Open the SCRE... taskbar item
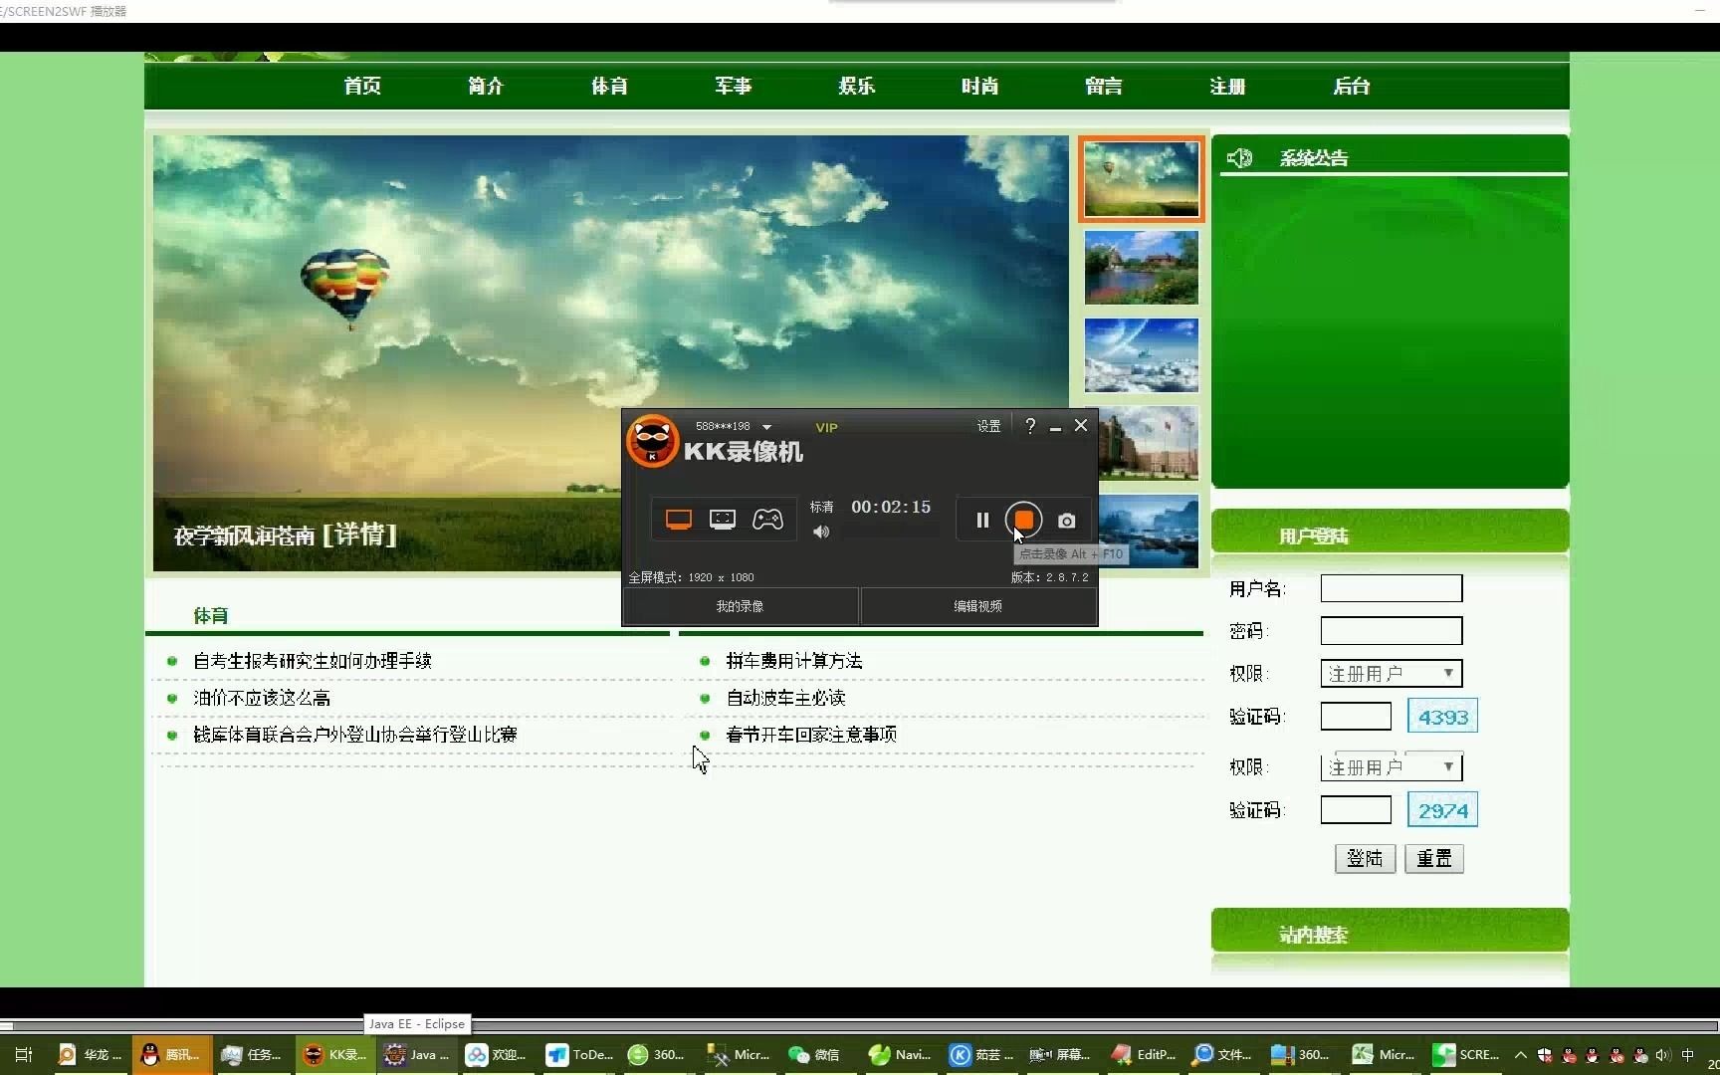Image resolution: width=1720 pixels, height=1075 pixels. [x=1466, y=1055]
